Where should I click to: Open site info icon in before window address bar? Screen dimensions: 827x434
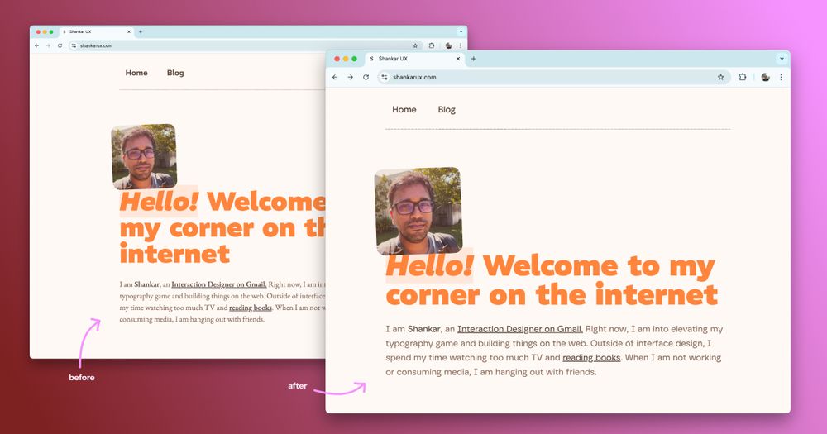pos(74,45)
